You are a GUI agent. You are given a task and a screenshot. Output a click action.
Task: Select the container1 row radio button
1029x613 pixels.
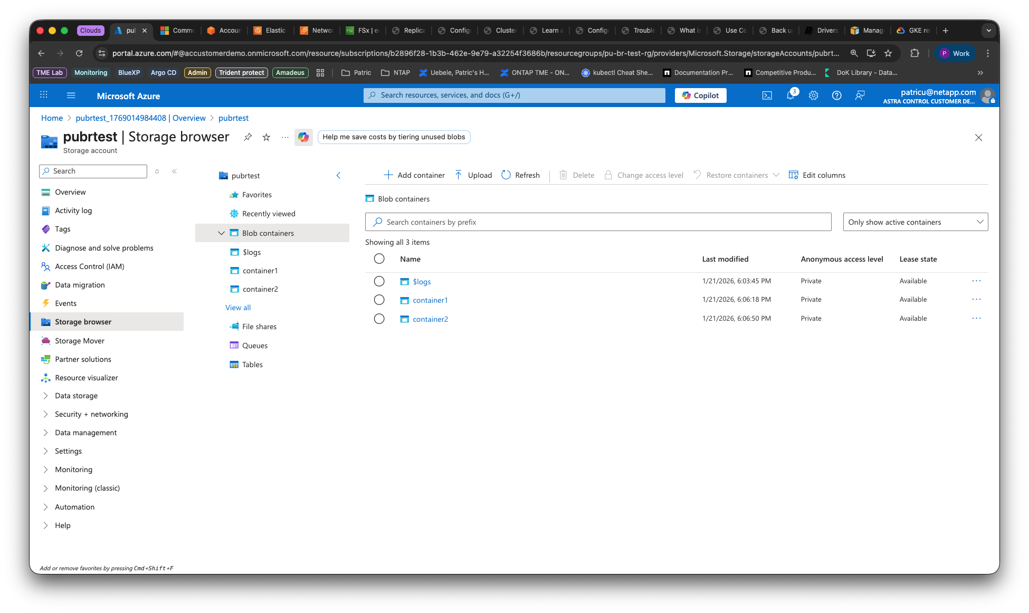coord(379,300)
